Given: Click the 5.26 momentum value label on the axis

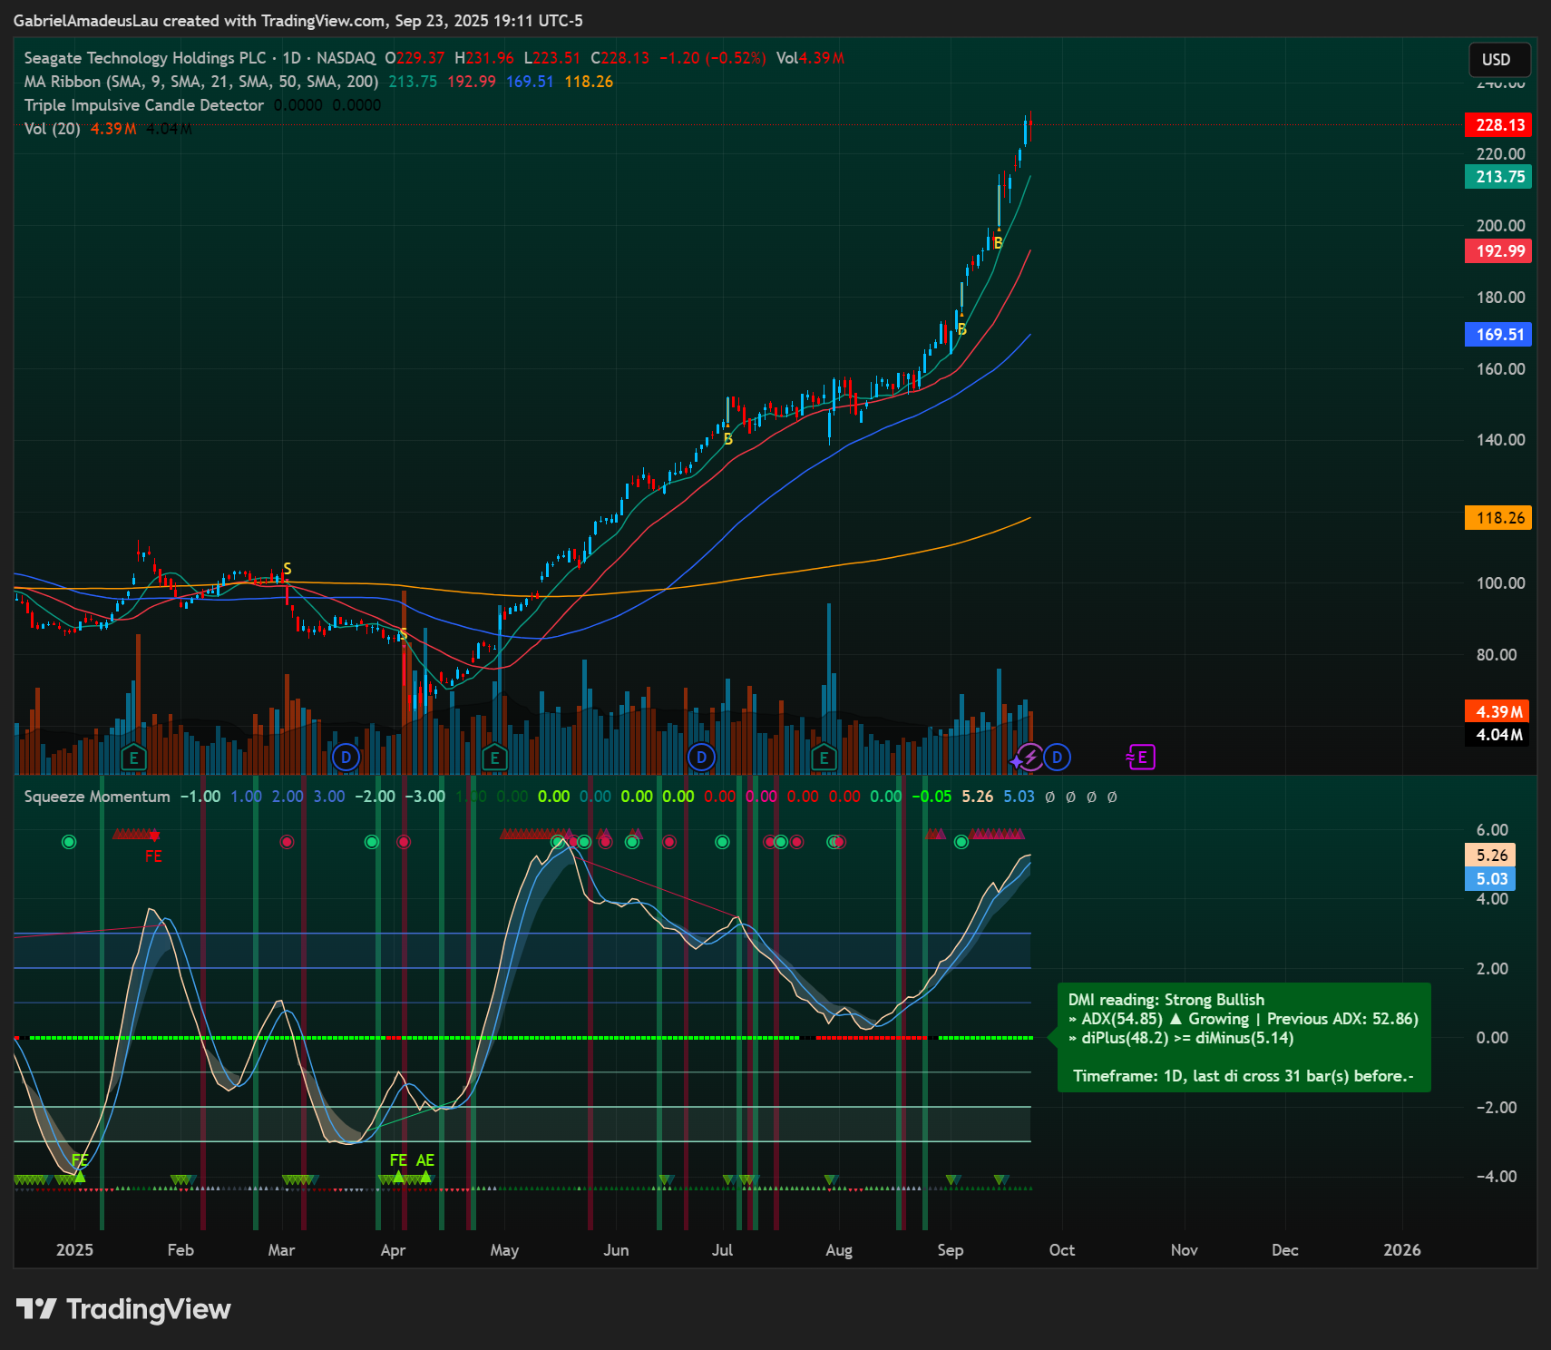Looking at the screenshot, I should coord(1490,856).
